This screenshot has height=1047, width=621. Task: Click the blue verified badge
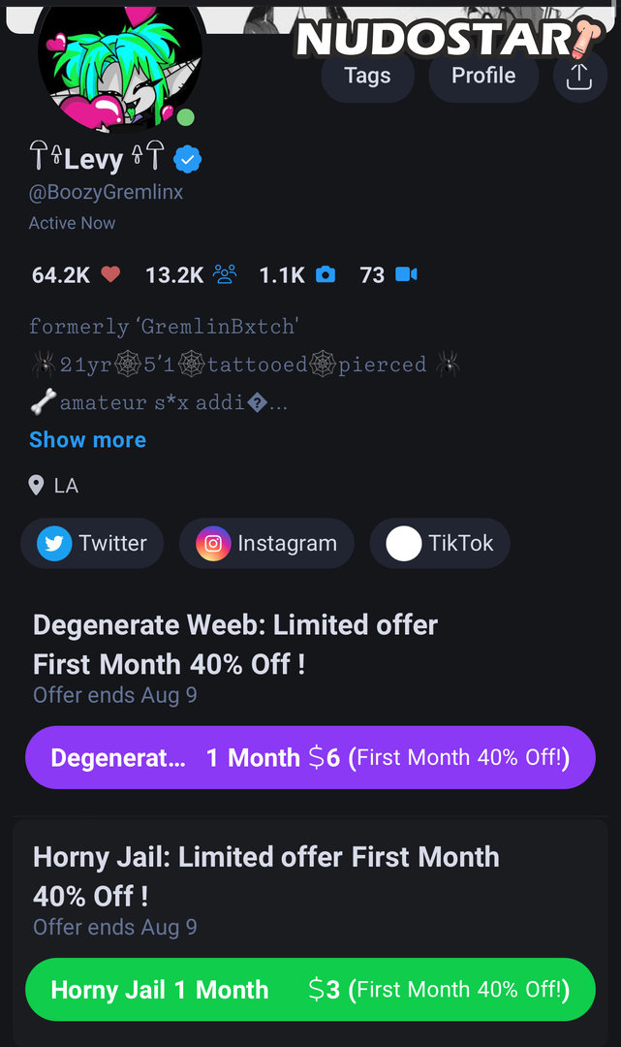pyautogui.click(x=187, y=159)
